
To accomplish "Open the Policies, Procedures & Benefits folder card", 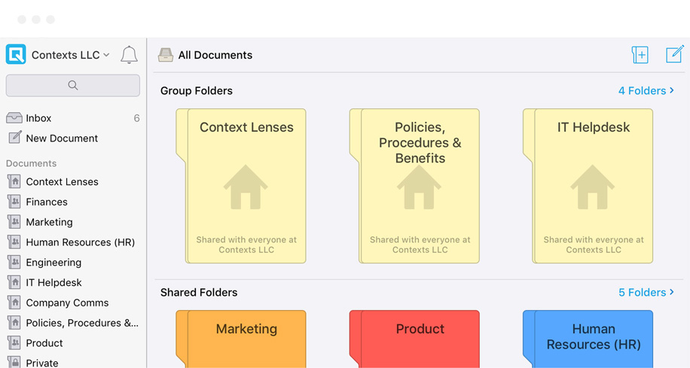I will pos(414,186).
